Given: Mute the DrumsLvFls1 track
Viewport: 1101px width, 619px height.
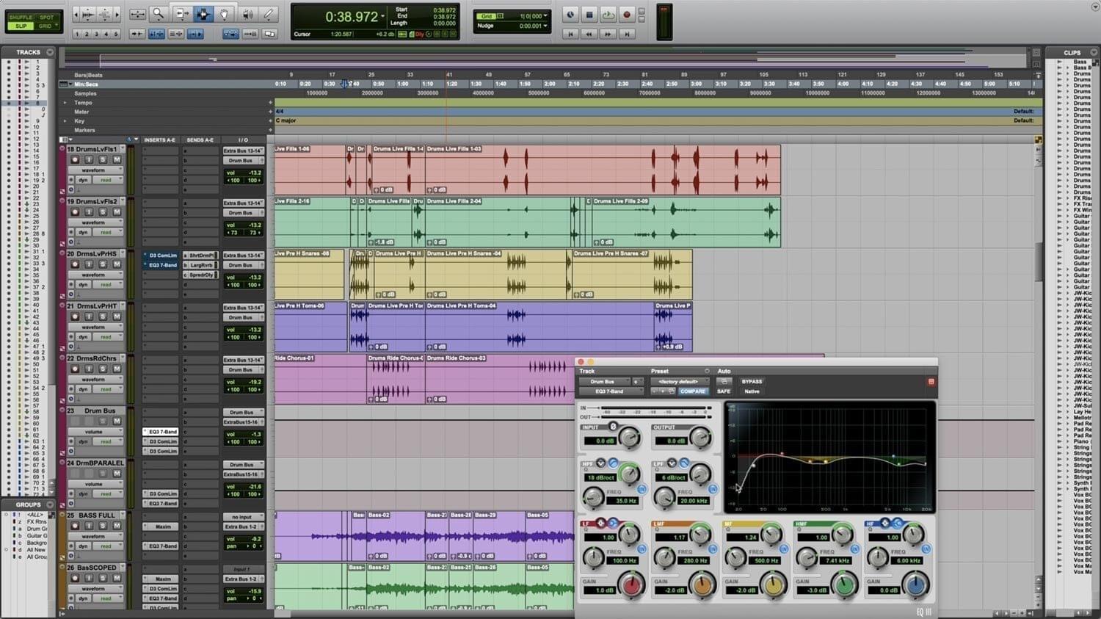Looking at the screenshot, I should coord(116,159).
